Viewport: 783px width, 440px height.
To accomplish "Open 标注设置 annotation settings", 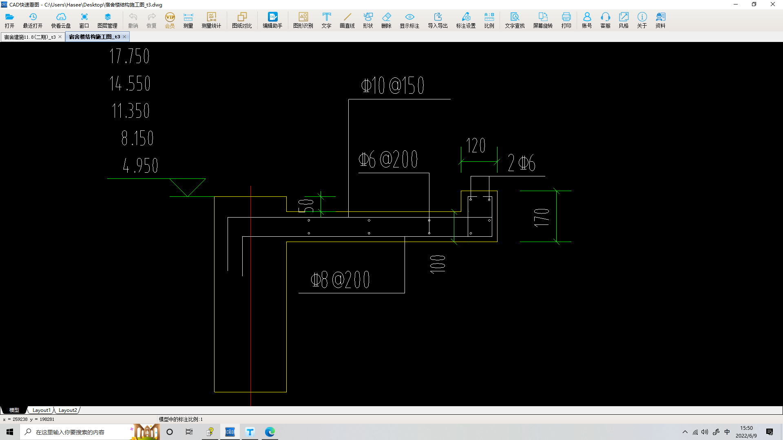I will pos(466,20).
